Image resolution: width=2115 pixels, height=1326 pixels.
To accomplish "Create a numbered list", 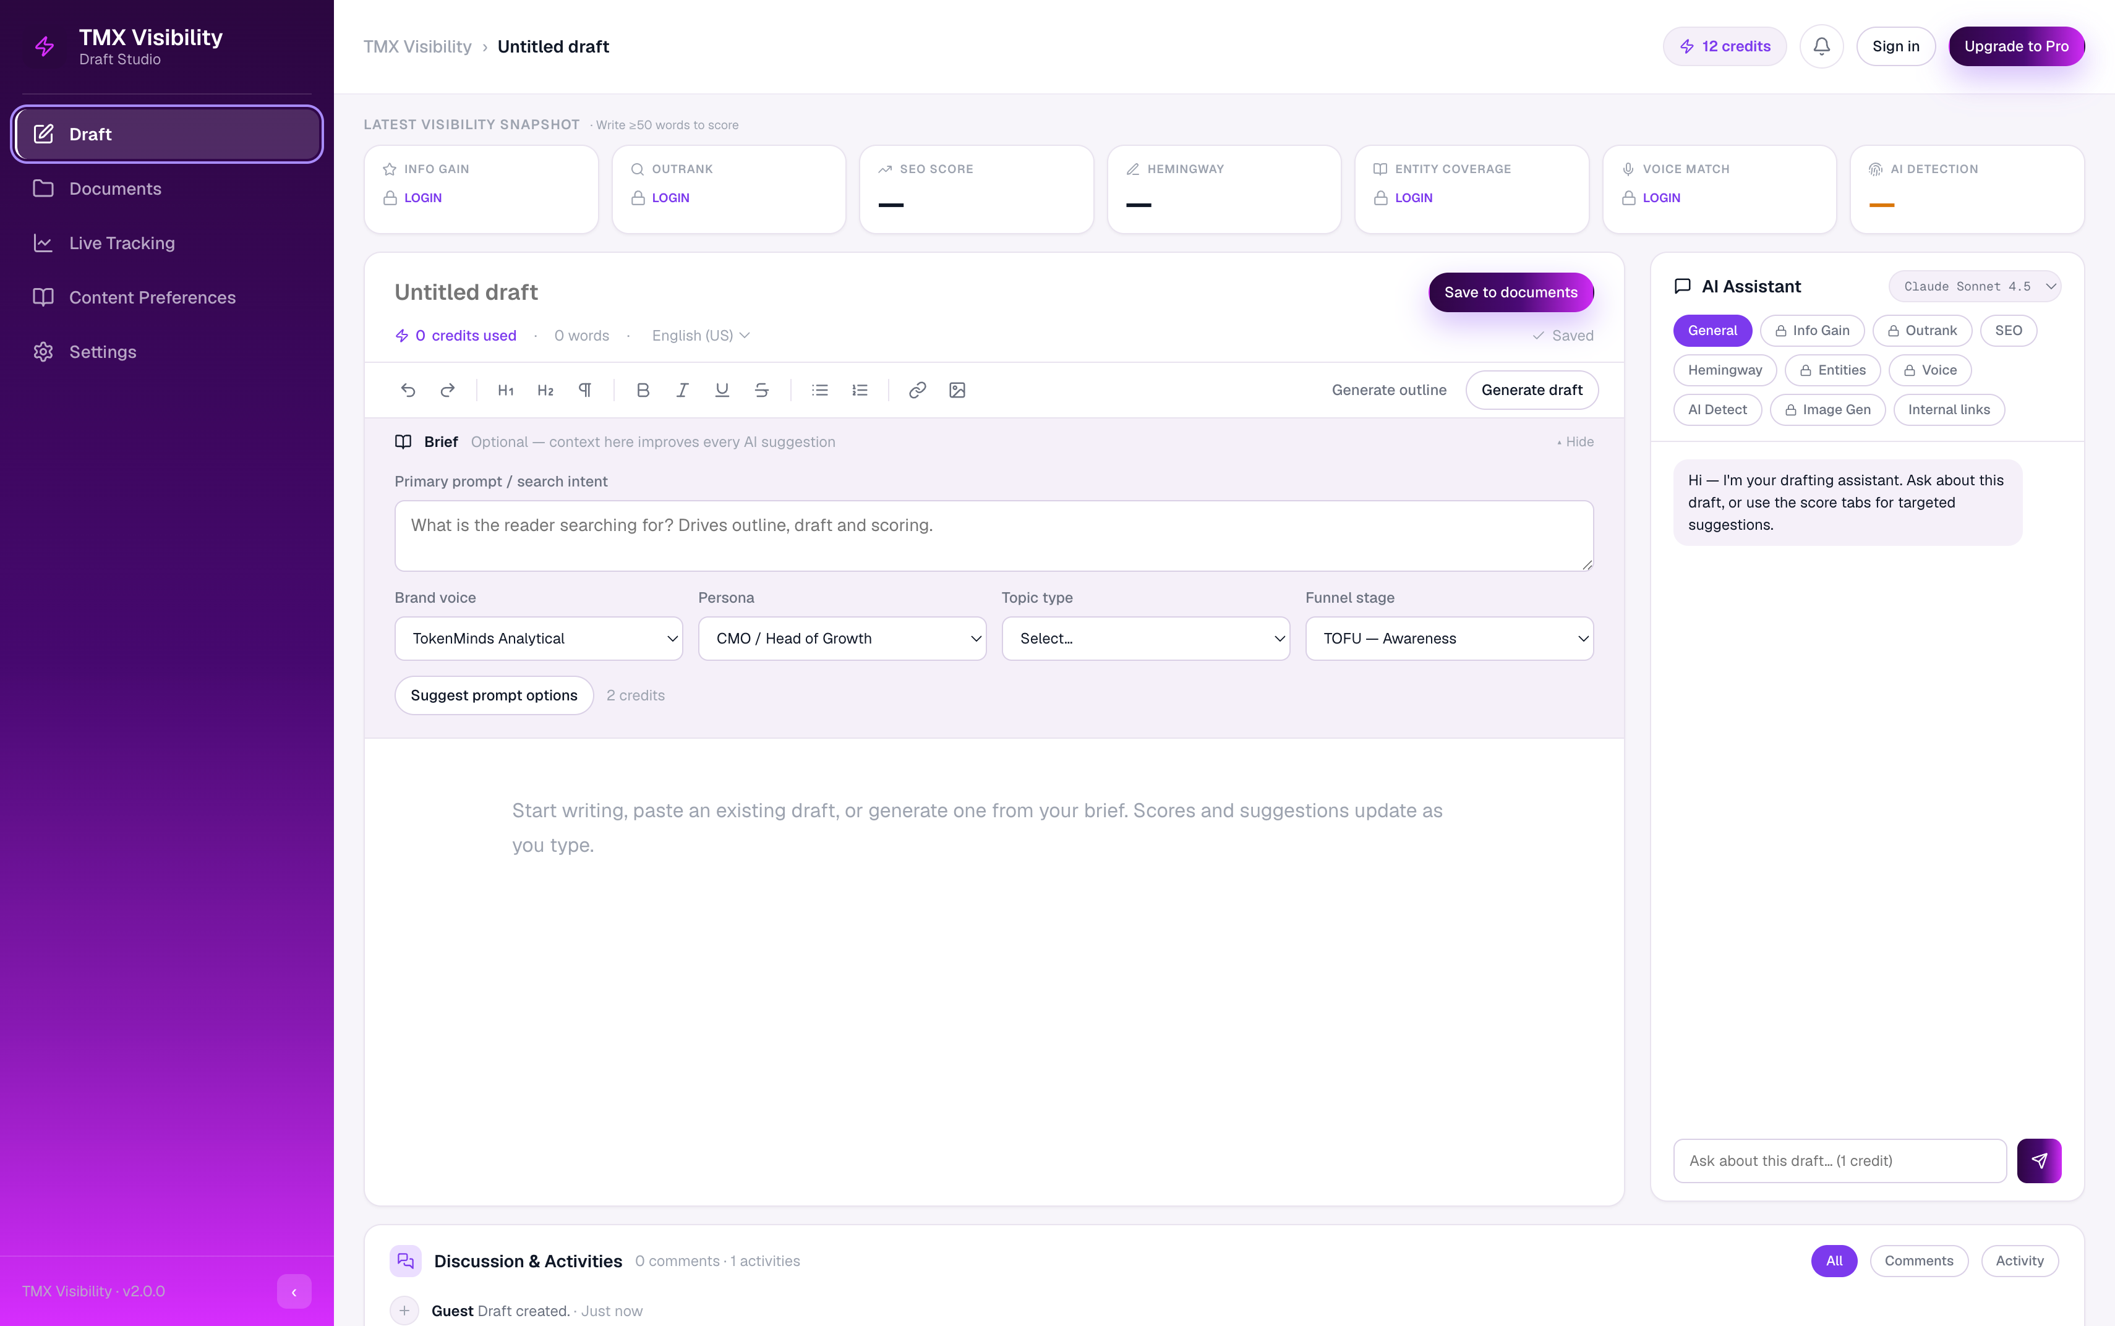I will pos(860,390).
